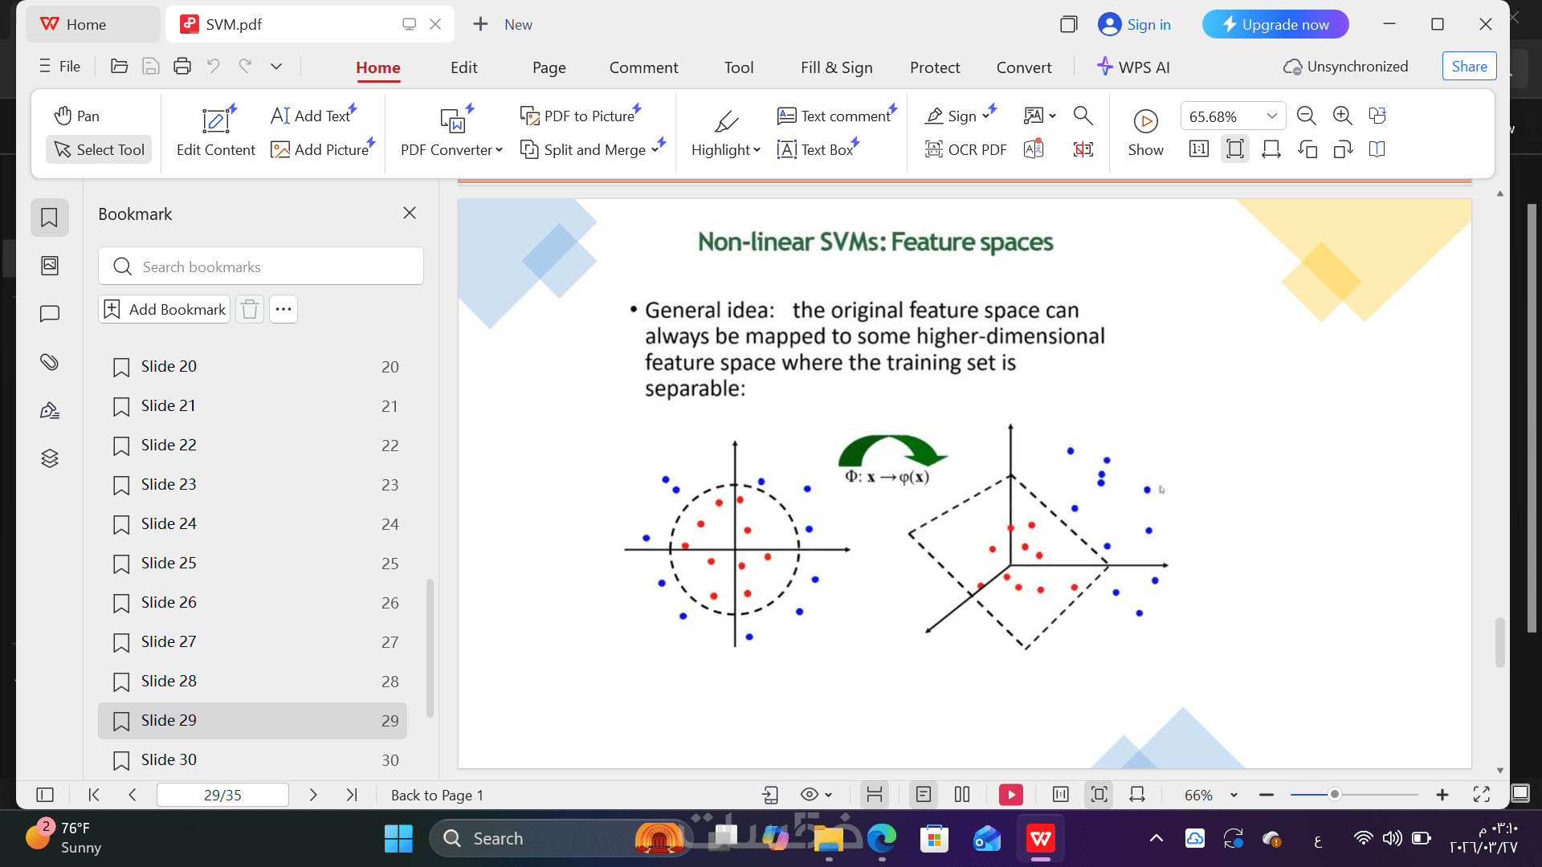Click the zoom slider in the status bar
1542x867 pixels.
[1354, 795]
